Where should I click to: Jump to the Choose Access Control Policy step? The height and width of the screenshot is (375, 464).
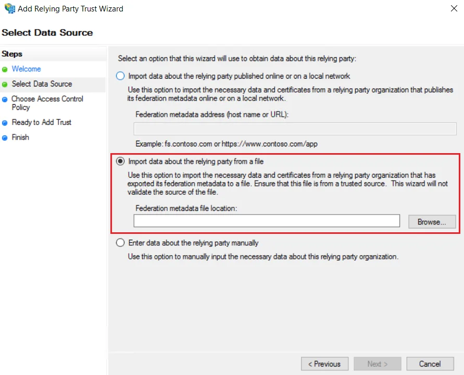point(47,103)
